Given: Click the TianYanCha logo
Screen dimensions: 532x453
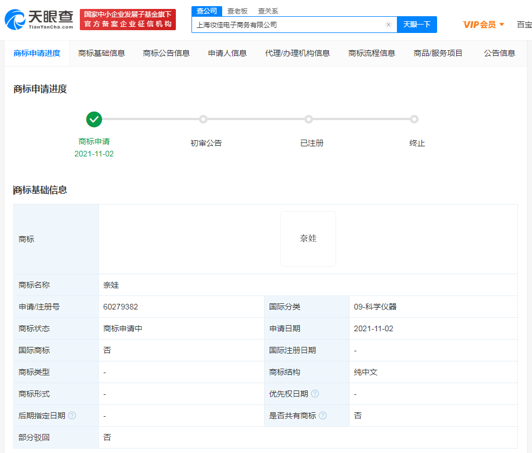Looking at the screenshot, I should pos(39,20).
